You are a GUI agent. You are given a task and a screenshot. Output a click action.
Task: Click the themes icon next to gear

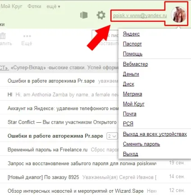tap(84, 15)
